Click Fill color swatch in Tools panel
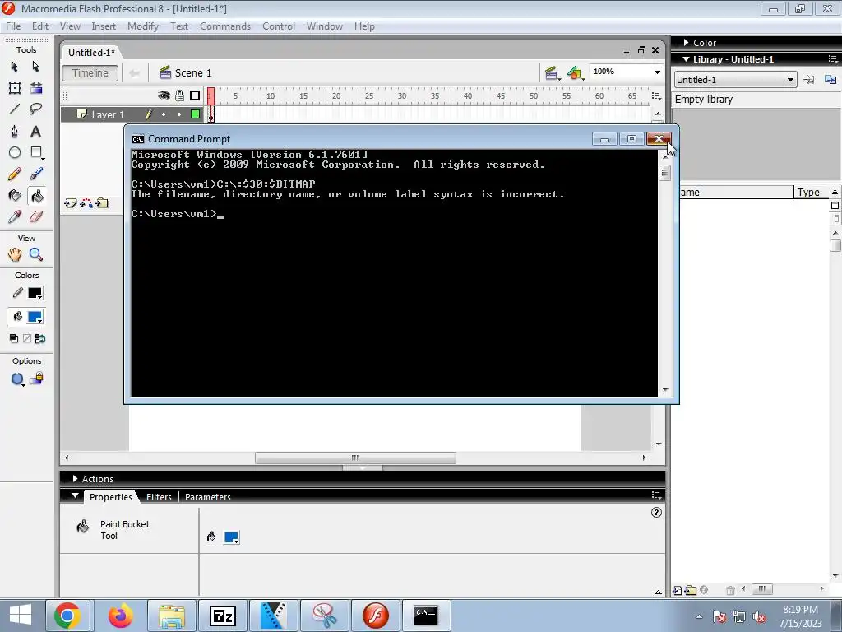 [x=35, y=317]
